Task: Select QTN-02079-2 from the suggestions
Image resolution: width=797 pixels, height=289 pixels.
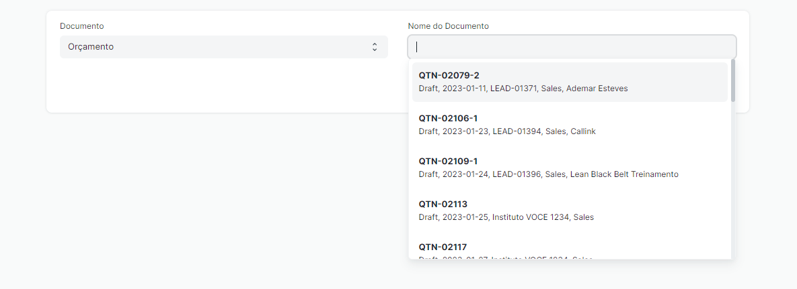Action: pos(570,82)
